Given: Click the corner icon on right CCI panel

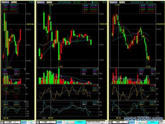Looking at the screenshot, I should pos(155,102).
